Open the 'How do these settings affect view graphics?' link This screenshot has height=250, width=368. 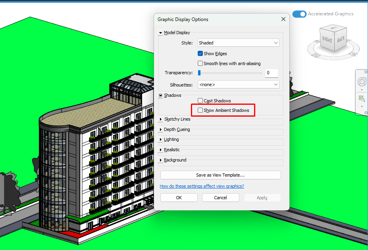[x=202, y=186]
